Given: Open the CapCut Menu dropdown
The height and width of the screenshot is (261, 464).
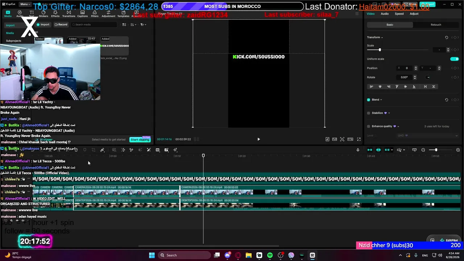Looking at the screenshot, I should pos(25,4).
